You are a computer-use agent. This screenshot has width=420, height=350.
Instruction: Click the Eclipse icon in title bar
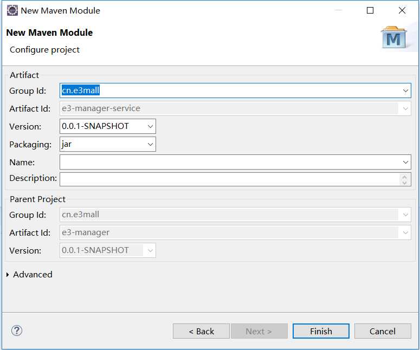click(12, 10)
